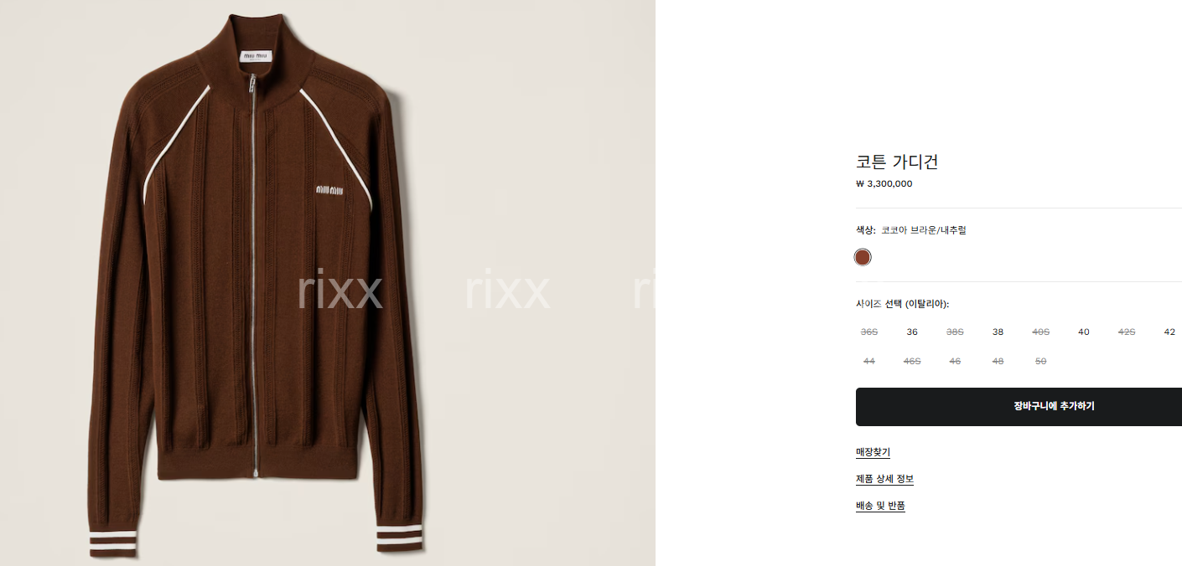Screen dimensions: 1182x566
Task: Select crossed-out size 46
Action: coord(955,362)
